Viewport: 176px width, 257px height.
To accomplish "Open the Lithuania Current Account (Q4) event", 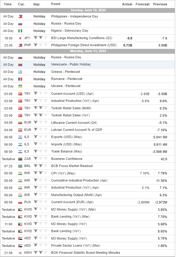I will pyautogui.click(x=74, y=123).
